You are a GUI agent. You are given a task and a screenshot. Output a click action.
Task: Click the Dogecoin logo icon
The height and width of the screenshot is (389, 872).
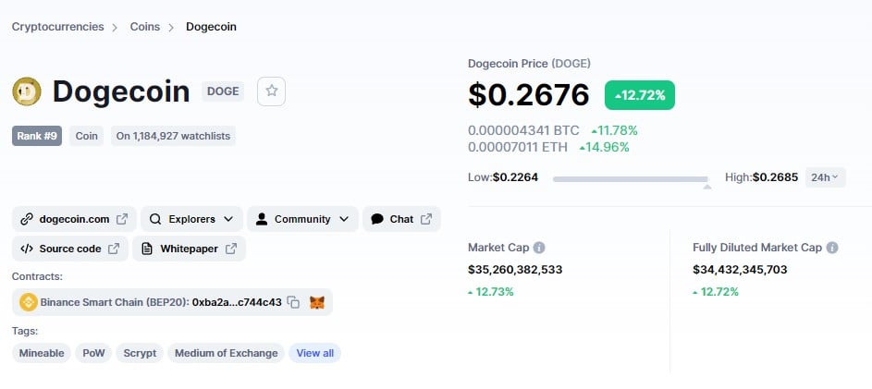click(27, 91)
